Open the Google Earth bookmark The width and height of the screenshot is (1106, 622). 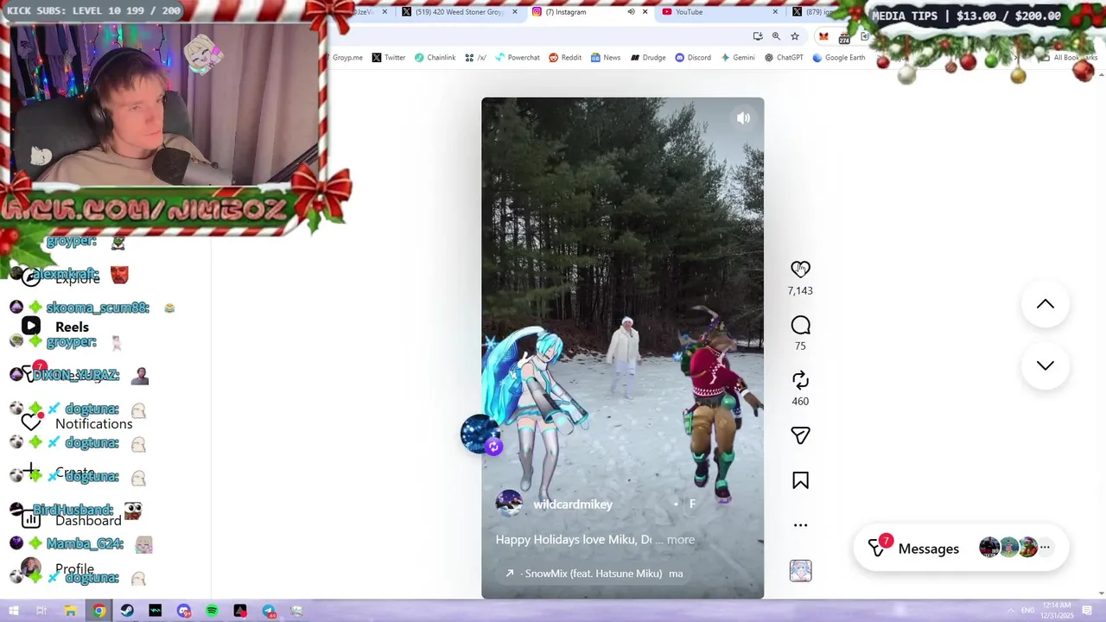click(839, 58)
